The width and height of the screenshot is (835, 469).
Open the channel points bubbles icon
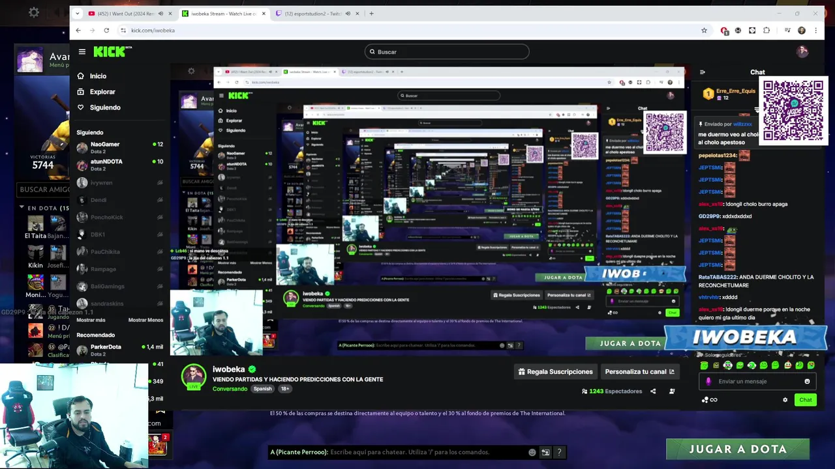point(705,400)
